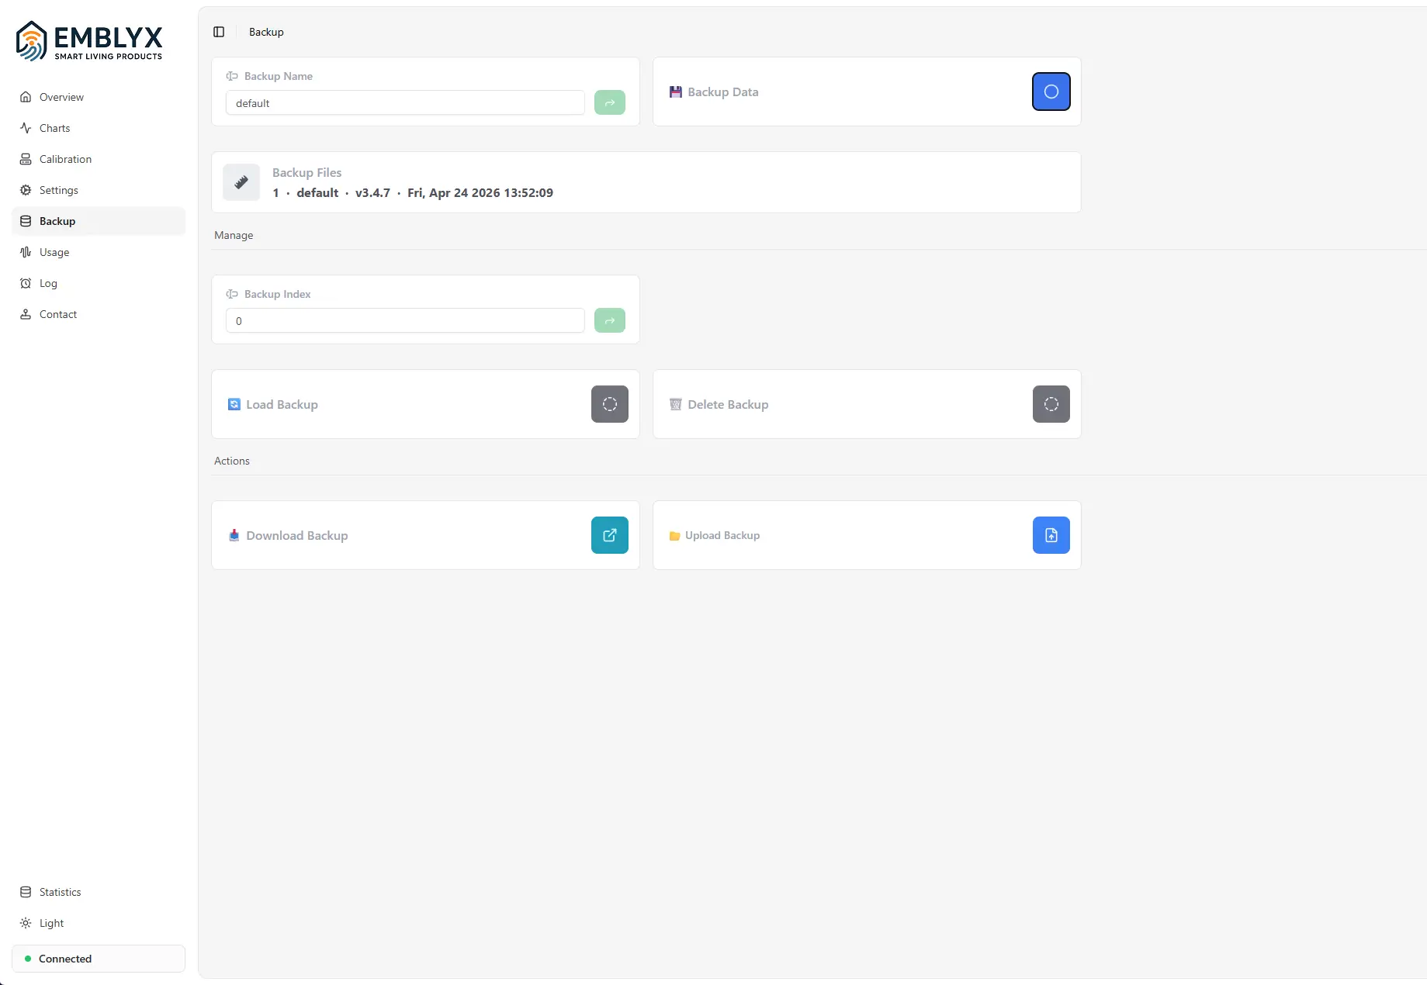Screen dimensions: 1427x985
Task: Click the Backup Data floppy disk icon
Action: point(675,92)
